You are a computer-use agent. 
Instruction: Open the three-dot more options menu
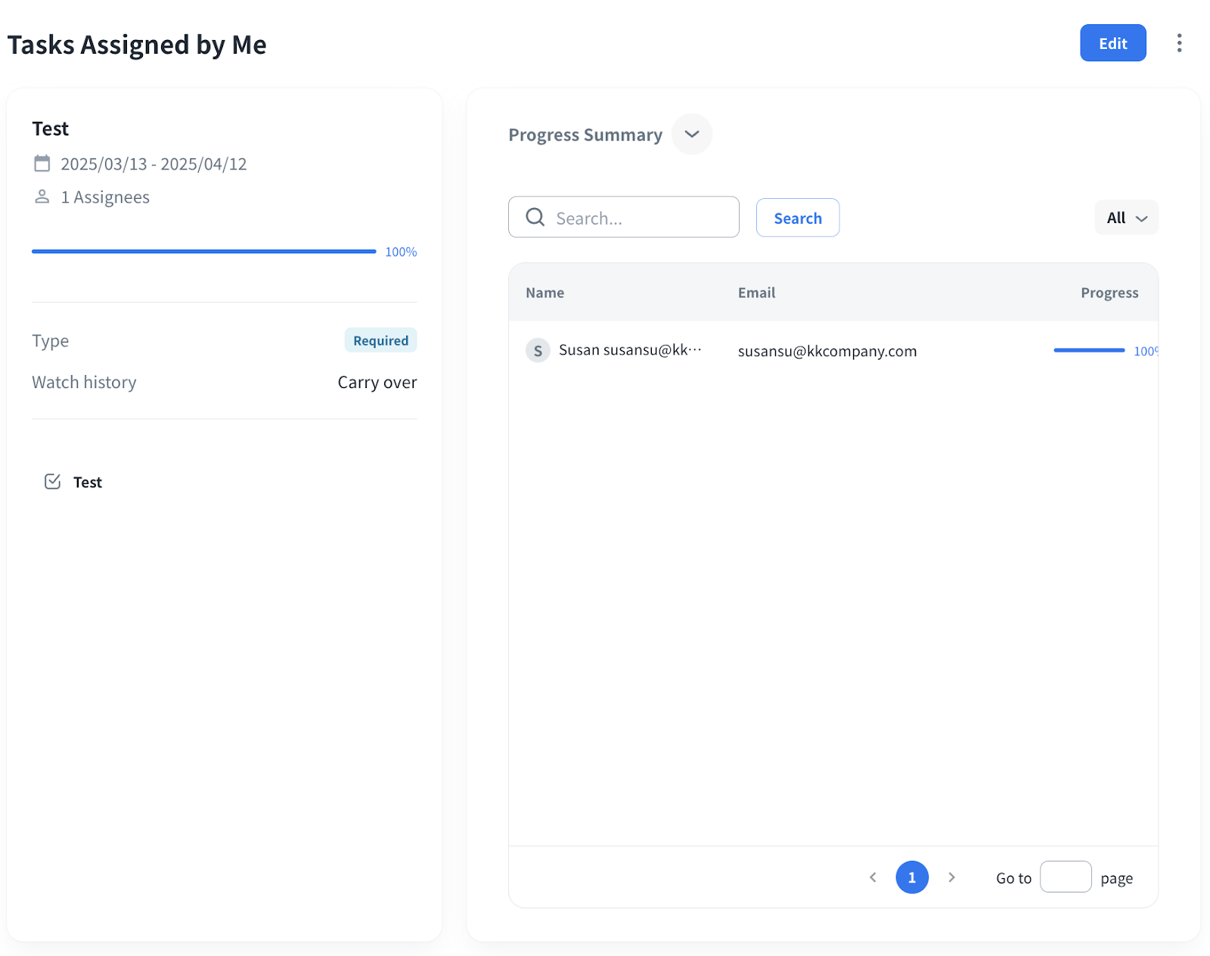1179,43
